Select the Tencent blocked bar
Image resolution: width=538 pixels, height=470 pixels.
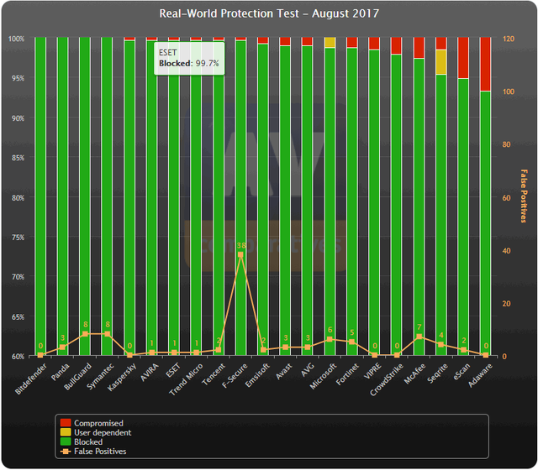(x=219, y=198)
